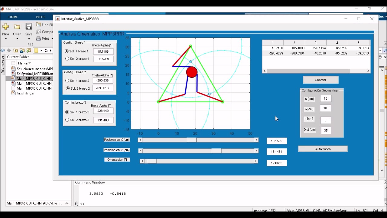Click the Orientacion slider thumb
The image size is (387, 218).
152,161
